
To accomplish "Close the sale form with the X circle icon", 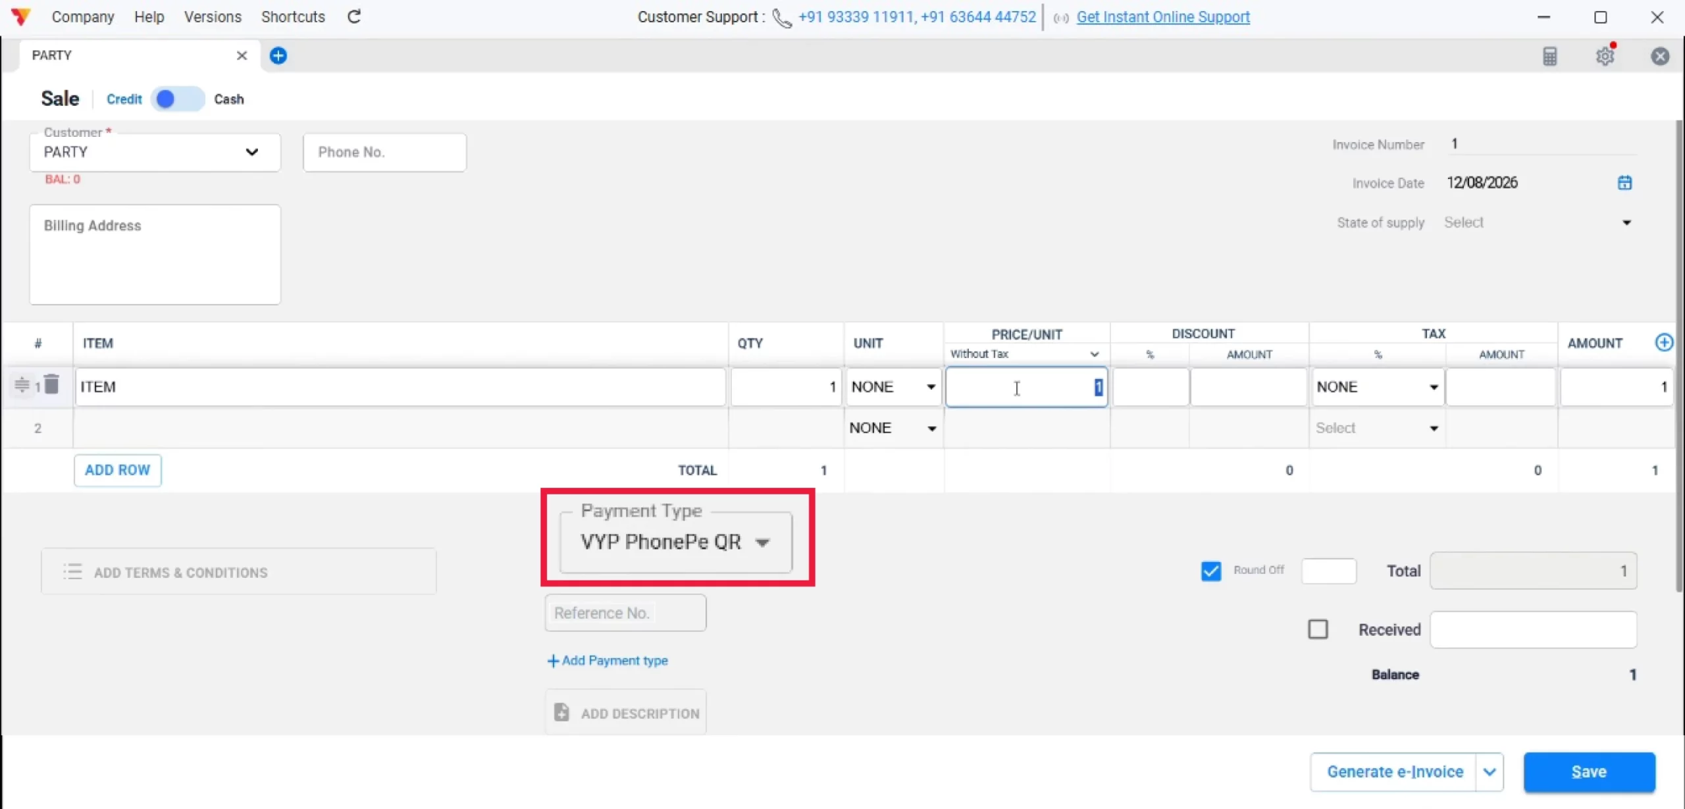I will point(1660,56).
